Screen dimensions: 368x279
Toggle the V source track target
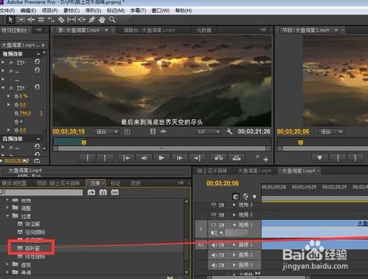pyautogui.click(x=201, y=229)
